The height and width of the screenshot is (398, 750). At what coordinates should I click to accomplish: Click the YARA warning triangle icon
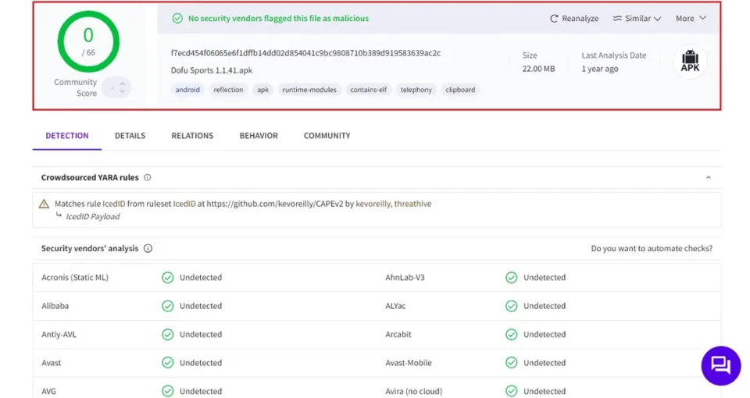44,204
